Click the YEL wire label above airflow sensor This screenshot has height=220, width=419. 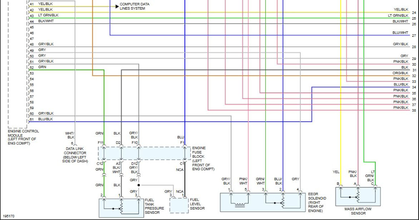click(x=336, y=172)
